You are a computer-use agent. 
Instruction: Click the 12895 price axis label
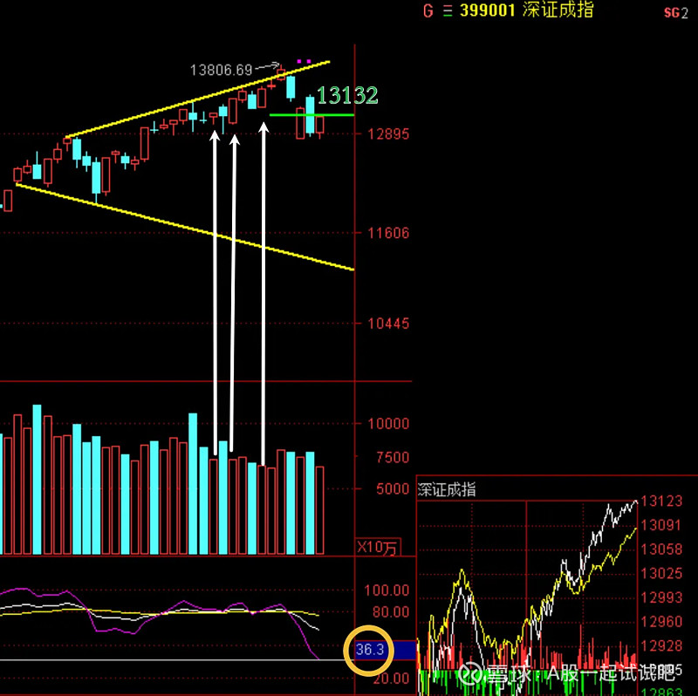click(388, 134)
